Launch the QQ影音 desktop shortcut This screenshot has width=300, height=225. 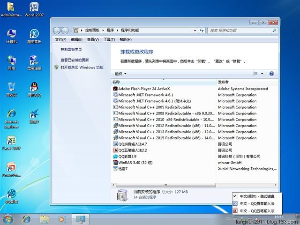(x=11, y=196)
